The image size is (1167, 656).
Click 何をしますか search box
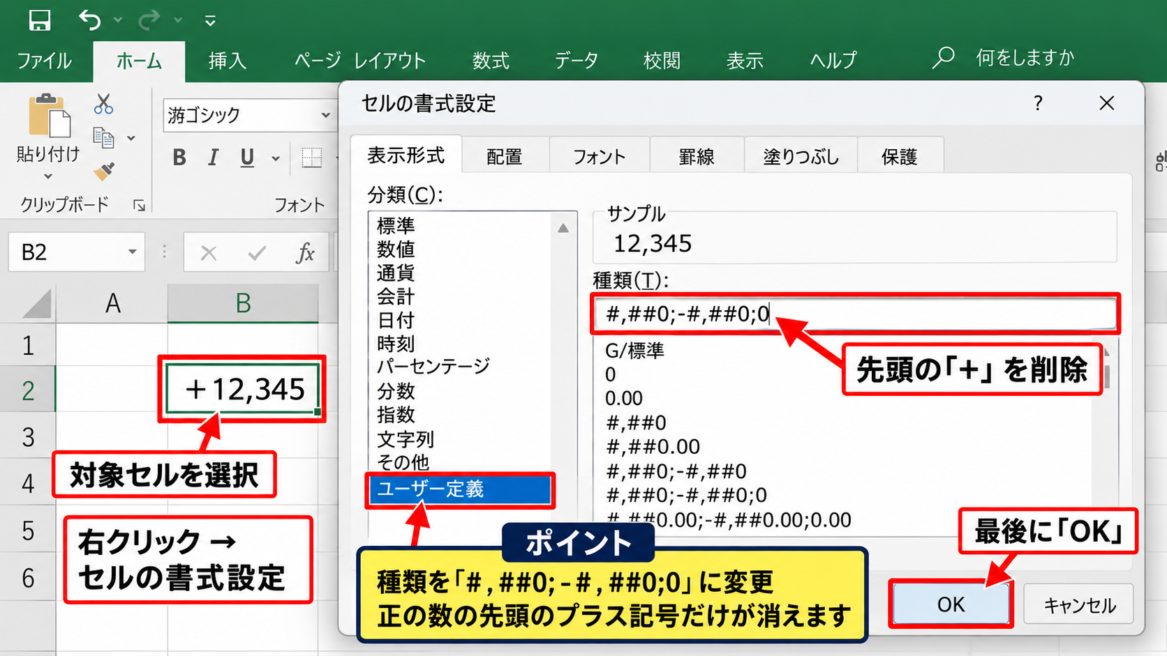point(1025,57)
